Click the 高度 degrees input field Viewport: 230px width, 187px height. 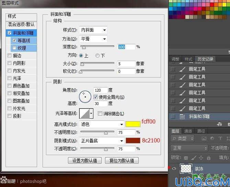pos(101,104)
